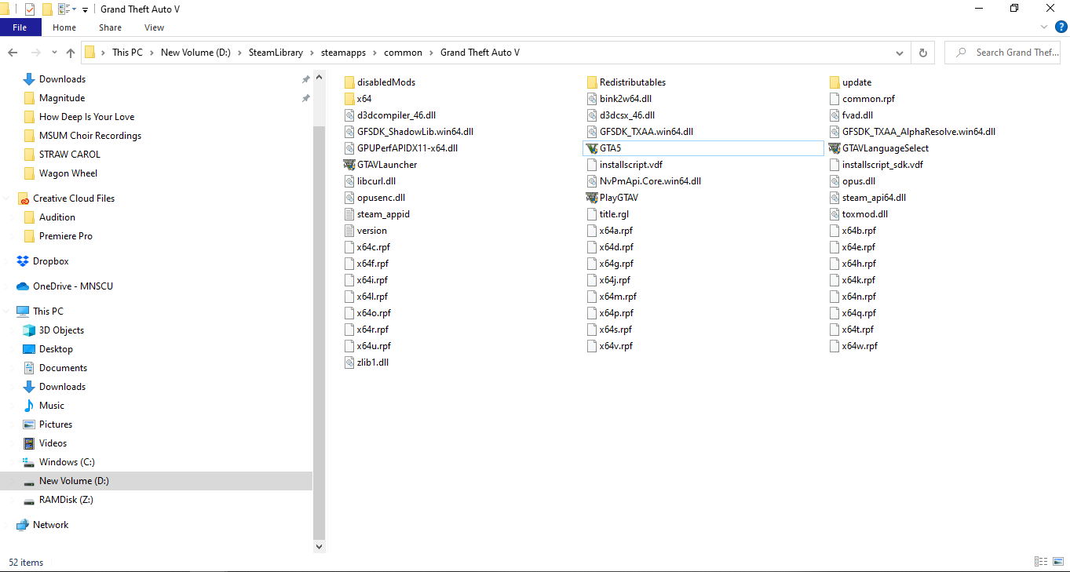Toggle the ribbon display options arrow

(1044, 26)
